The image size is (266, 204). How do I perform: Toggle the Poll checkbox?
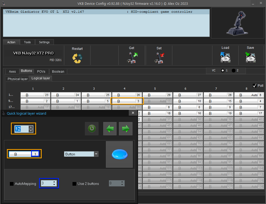click(x=254, y=85)
